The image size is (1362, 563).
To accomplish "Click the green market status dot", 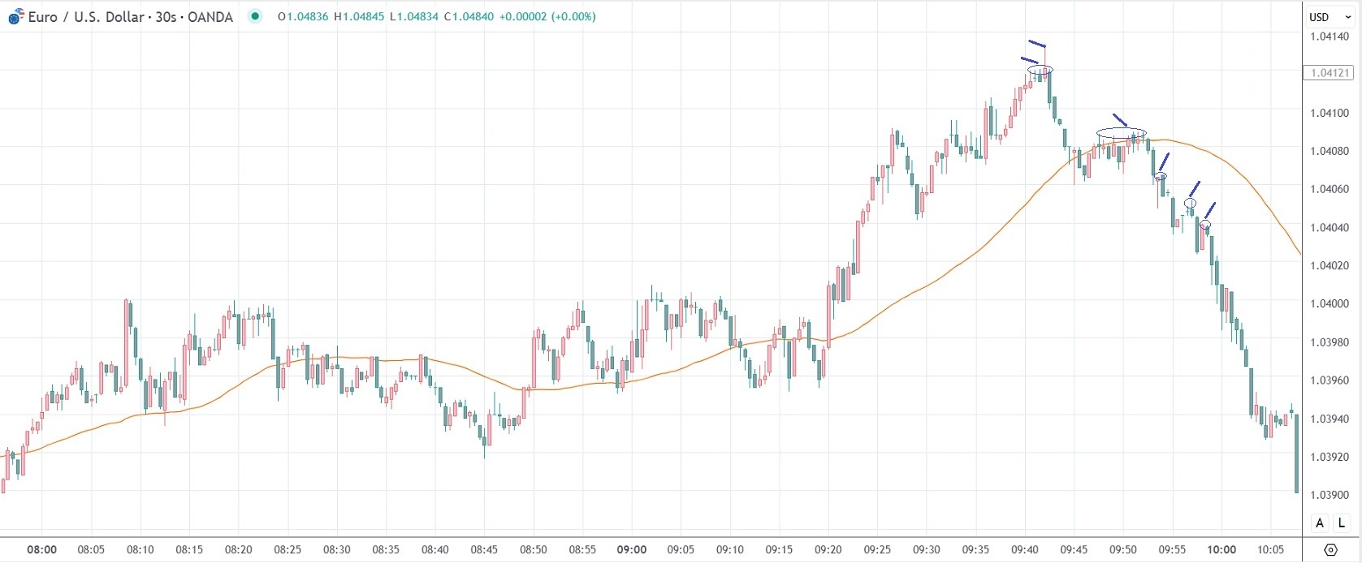I will click(x=255, y=16).
